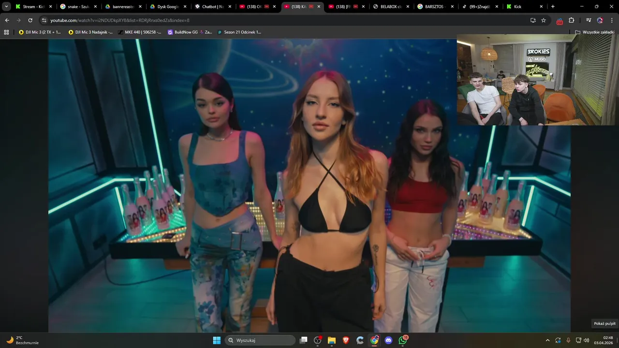The width and height of the screenshot is (619, 348).
Task: Open WhatsApp with 18 notifications badge
Action: (403, 340)
